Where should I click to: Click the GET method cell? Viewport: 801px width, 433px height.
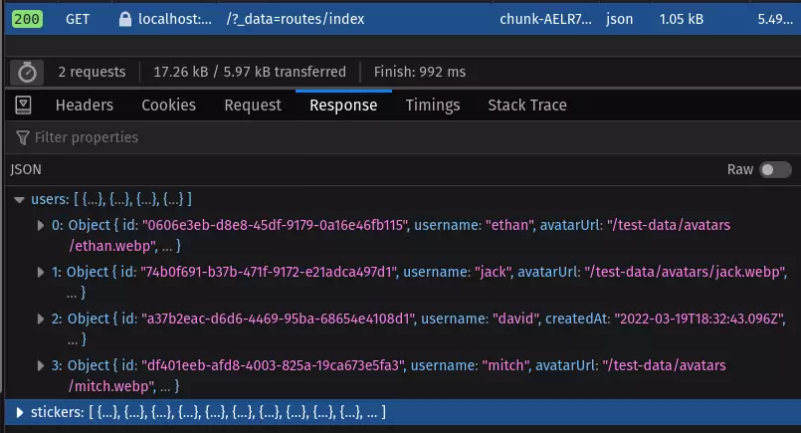pyautogui.click(x=78, y=20)
